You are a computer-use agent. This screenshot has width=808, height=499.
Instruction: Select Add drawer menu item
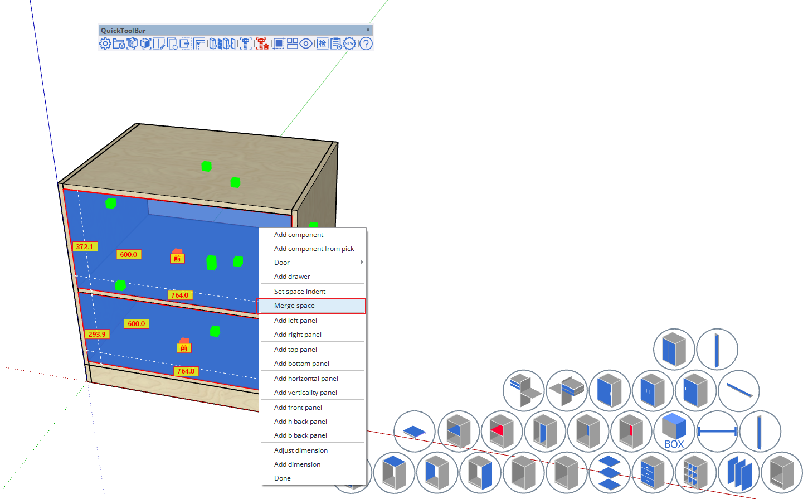pos(292,277)
